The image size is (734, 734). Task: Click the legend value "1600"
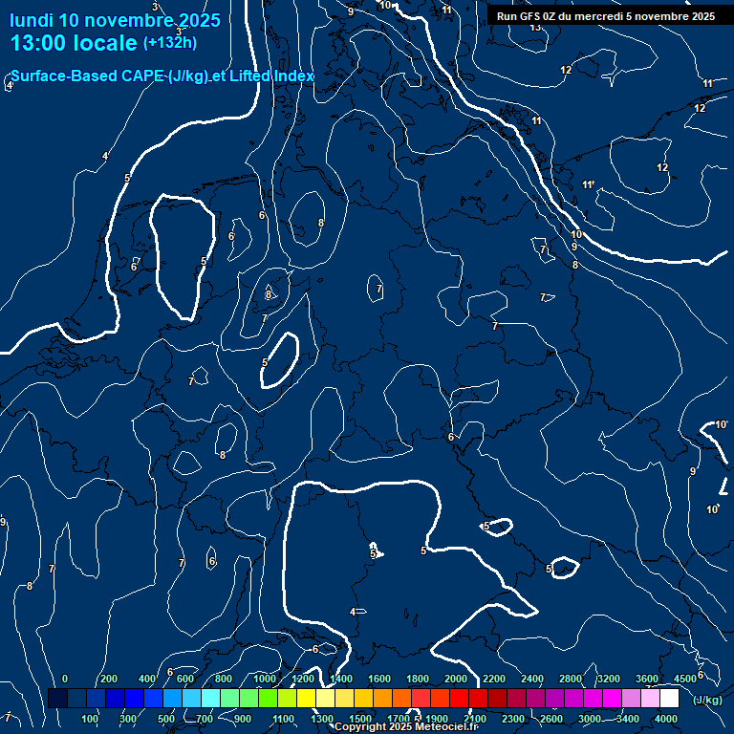(379, 679)
